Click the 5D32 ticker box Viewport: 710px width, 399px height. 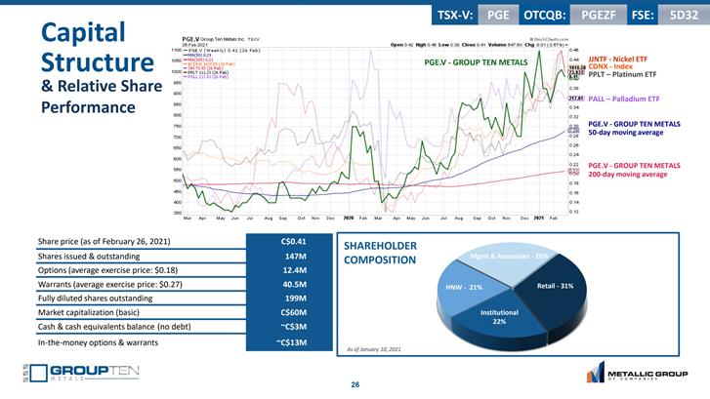tap(685, 15)
